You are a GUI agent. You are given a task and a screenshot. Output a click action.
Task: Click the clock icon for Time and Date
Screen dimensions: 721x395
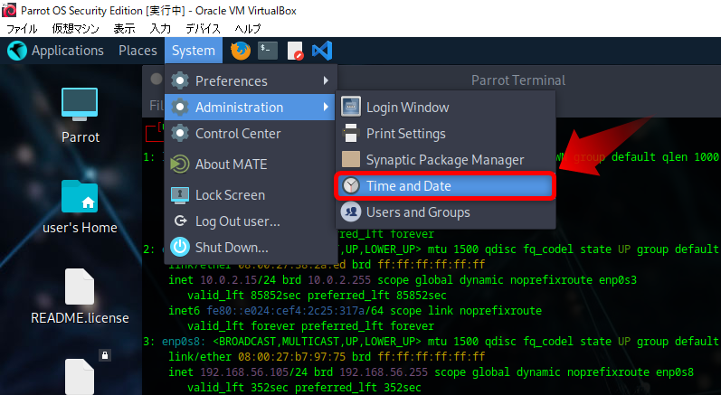[351, 185]
